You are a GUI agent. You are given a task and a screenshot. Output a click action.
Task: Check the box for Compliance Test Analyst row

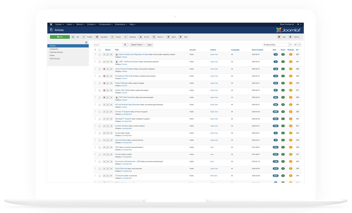[x=100, y=76]
